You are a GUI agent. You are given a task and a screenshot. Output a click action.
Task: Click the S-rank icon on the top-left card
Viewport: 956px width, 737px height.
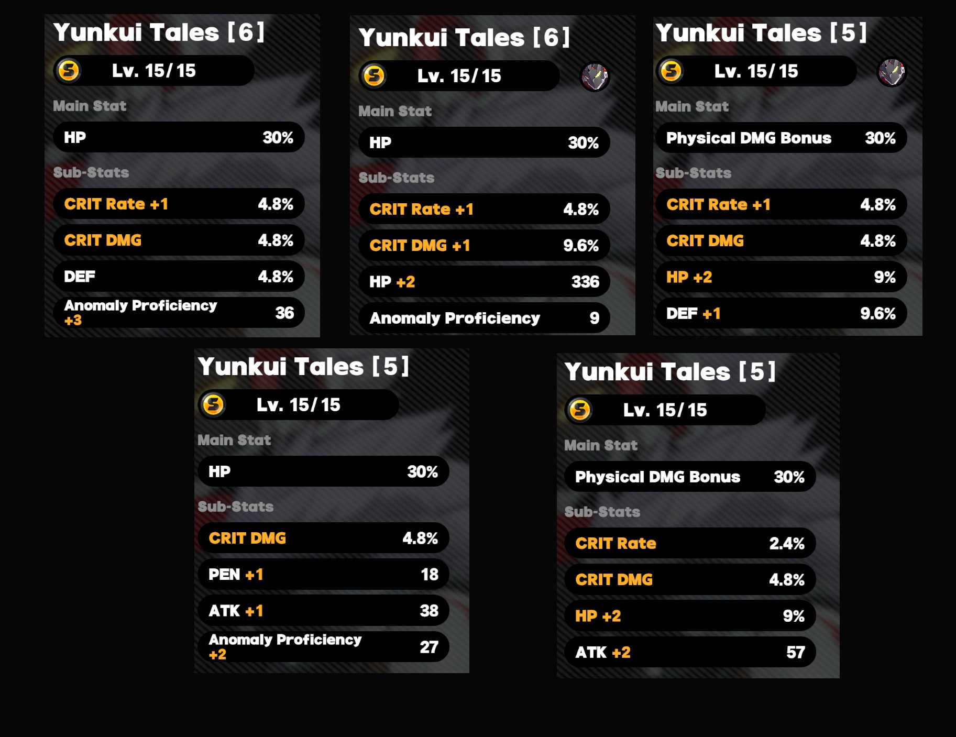69,70
